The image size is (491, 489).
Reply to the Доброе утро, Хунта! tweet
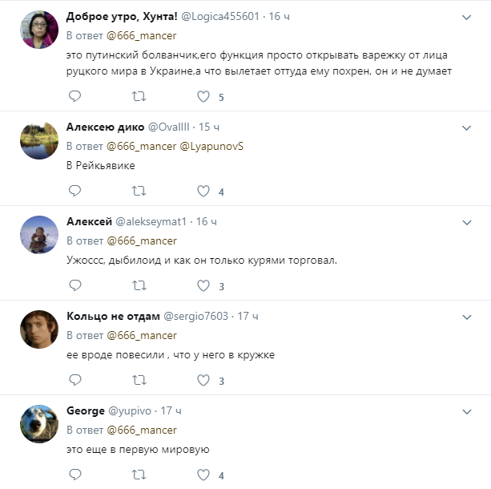[74, 96]
